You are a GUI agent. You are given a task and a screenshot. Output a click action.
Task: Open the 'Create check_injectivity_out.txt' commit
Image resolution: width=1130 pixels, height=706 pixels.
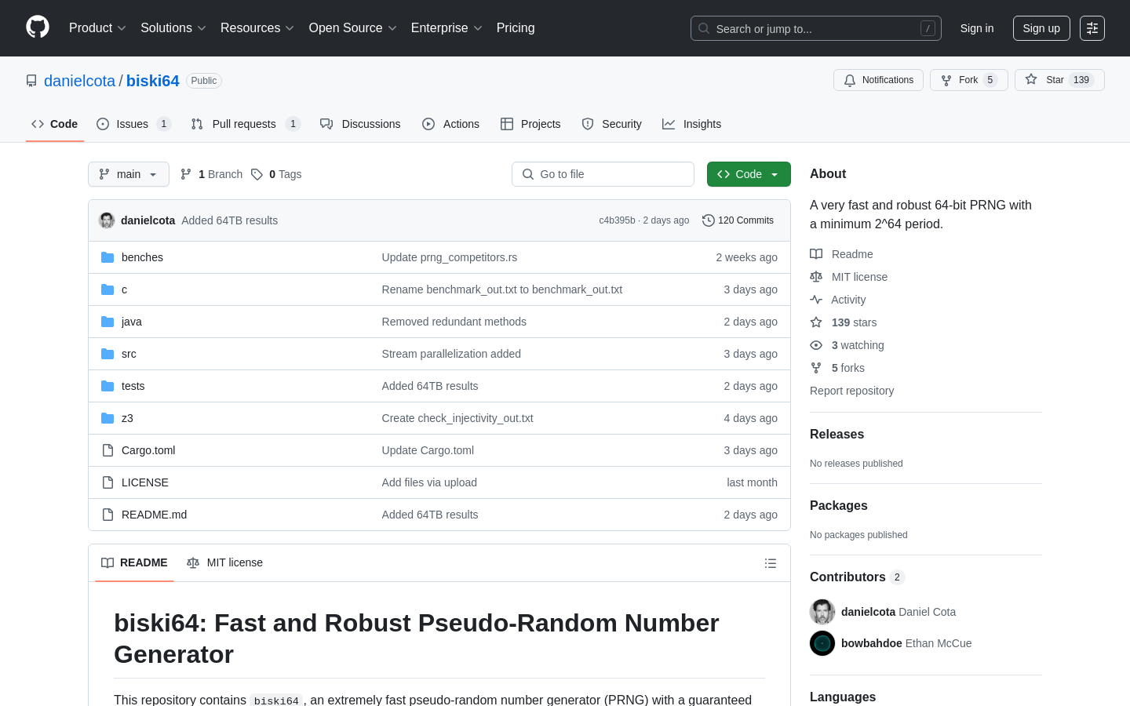click(x=457, y=418)
